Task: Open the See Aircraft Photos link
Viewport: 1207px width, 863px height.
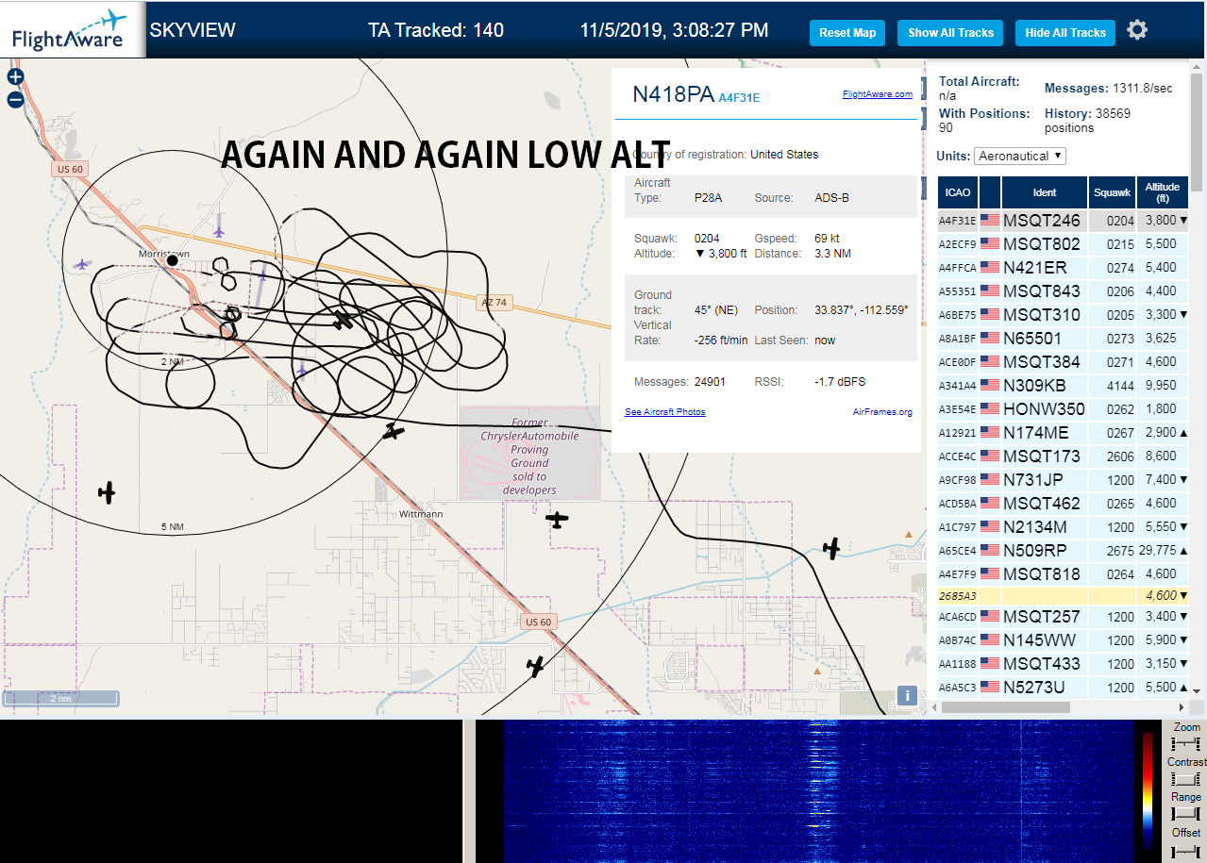Action: [x=665, y=412]
